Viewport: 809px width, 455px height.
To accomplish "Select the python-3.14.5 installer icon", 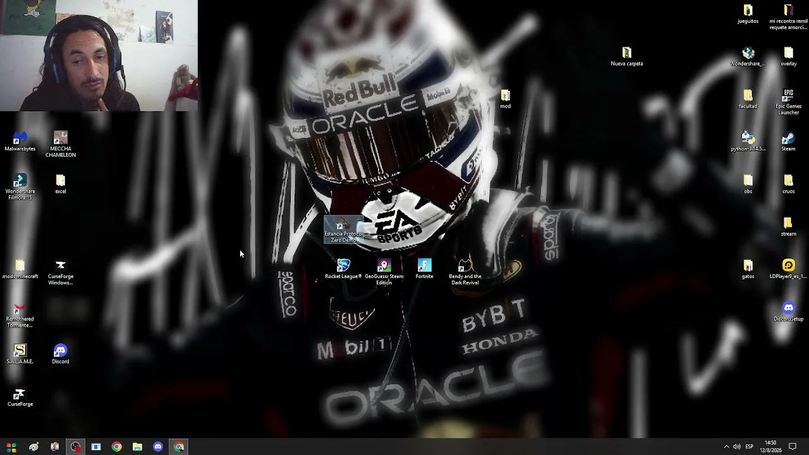I will click(x=748, y=142).
